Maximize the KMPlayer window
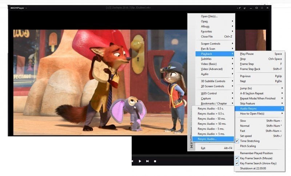Image resolution: width=291 pixels, height=176 pixels. tap(256, 8)
